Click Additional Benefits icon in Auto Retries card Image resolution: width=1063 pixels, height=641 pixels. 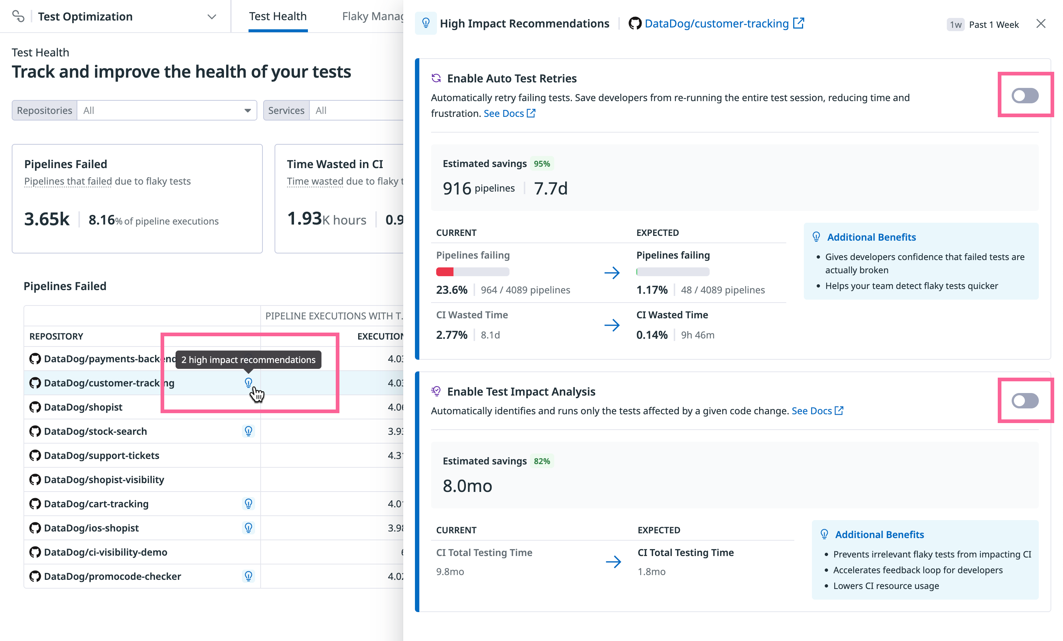click(816, 237)
